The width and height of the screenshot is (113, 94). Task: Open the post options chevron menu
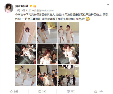pyautogui.click(x=108, y=4)
